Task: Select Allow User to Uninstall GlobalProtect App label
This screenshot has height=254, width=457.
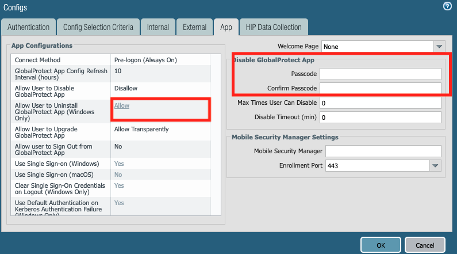Action: [x=55, y=112]
